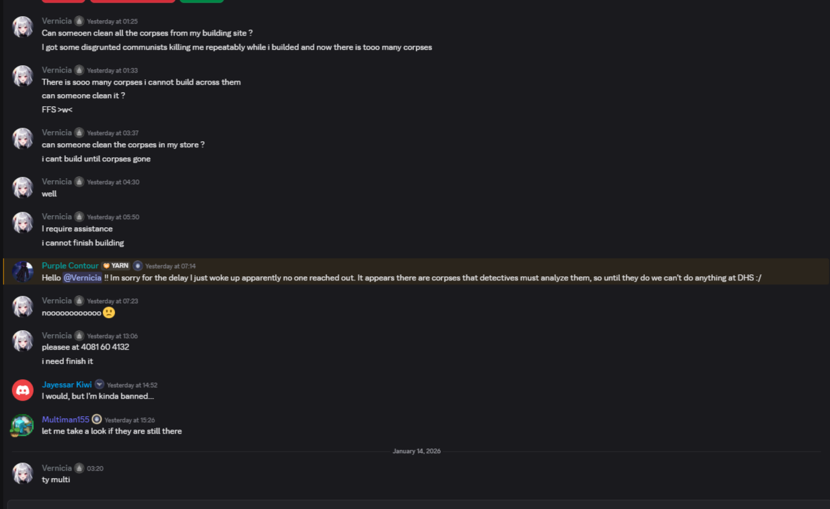Screen dimensions: 830x509
Task: Open Jayessar Kiwi's red Discord-logo avatar
Action: (x=23, y=390)
